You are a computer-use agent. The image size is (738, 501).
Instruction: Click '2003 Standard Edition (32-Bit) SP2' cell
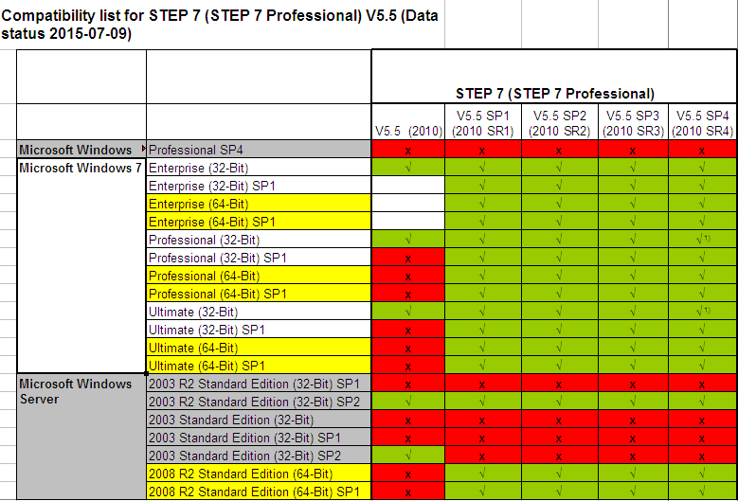259,455
